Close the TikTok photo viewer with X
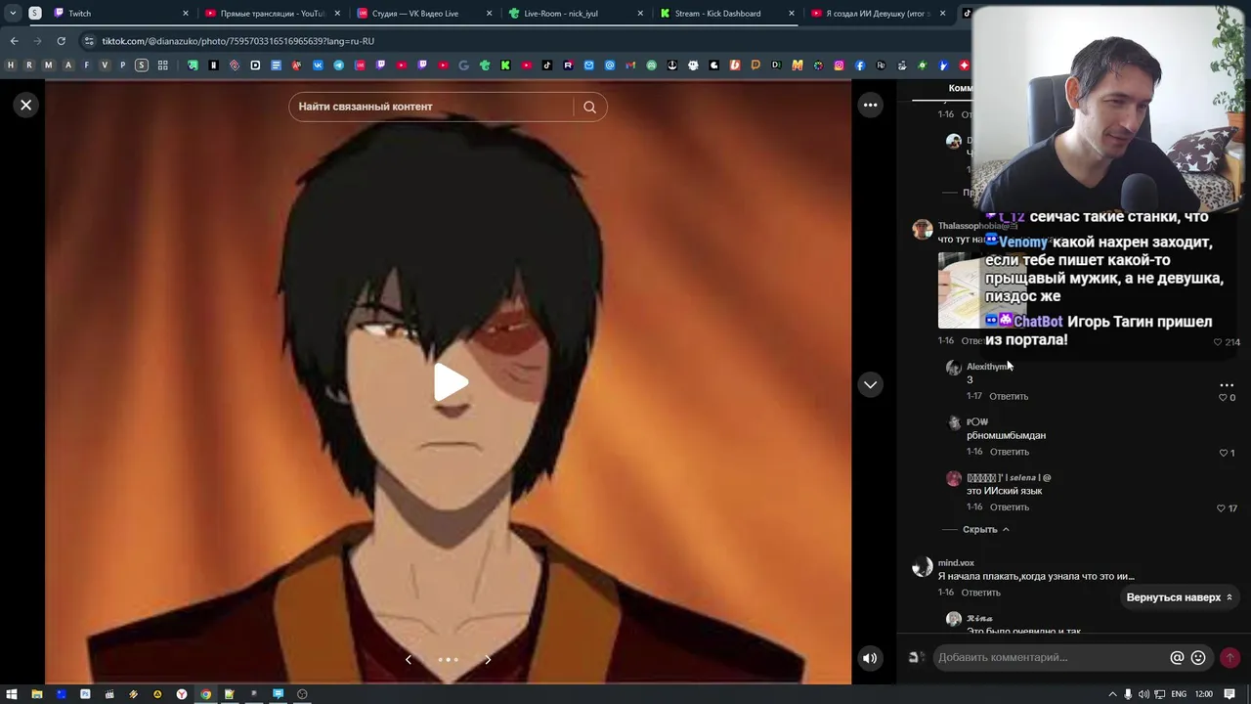This screenshot has height=704, width=1251. 26,105
